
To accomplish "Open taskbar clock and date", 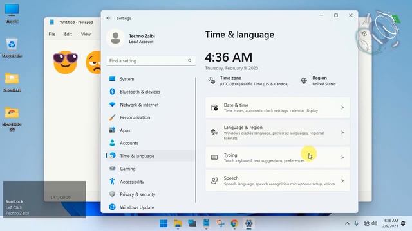I will [390, 223].
